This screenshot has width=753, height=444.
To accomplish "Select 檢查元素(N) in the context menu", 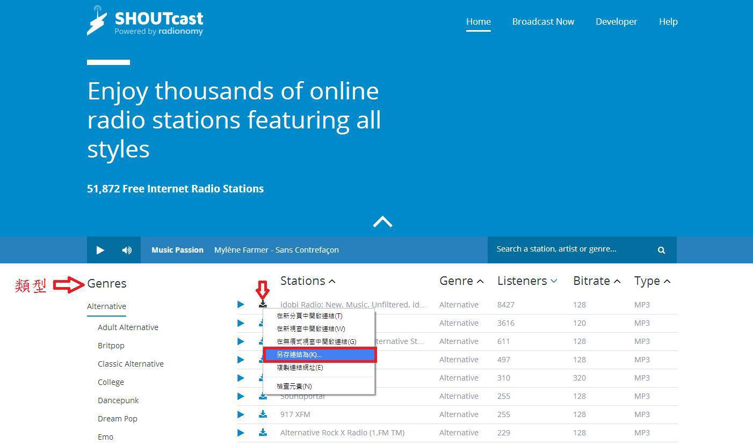I will pos(319,386).
